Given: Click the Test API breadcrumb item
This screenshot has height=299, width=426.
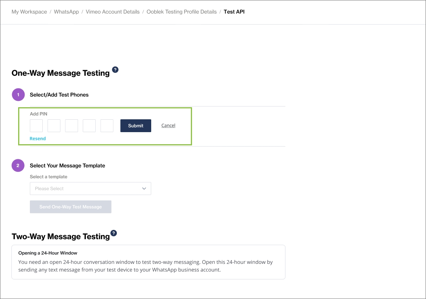Looking at the screenshot, I should 234,12.
